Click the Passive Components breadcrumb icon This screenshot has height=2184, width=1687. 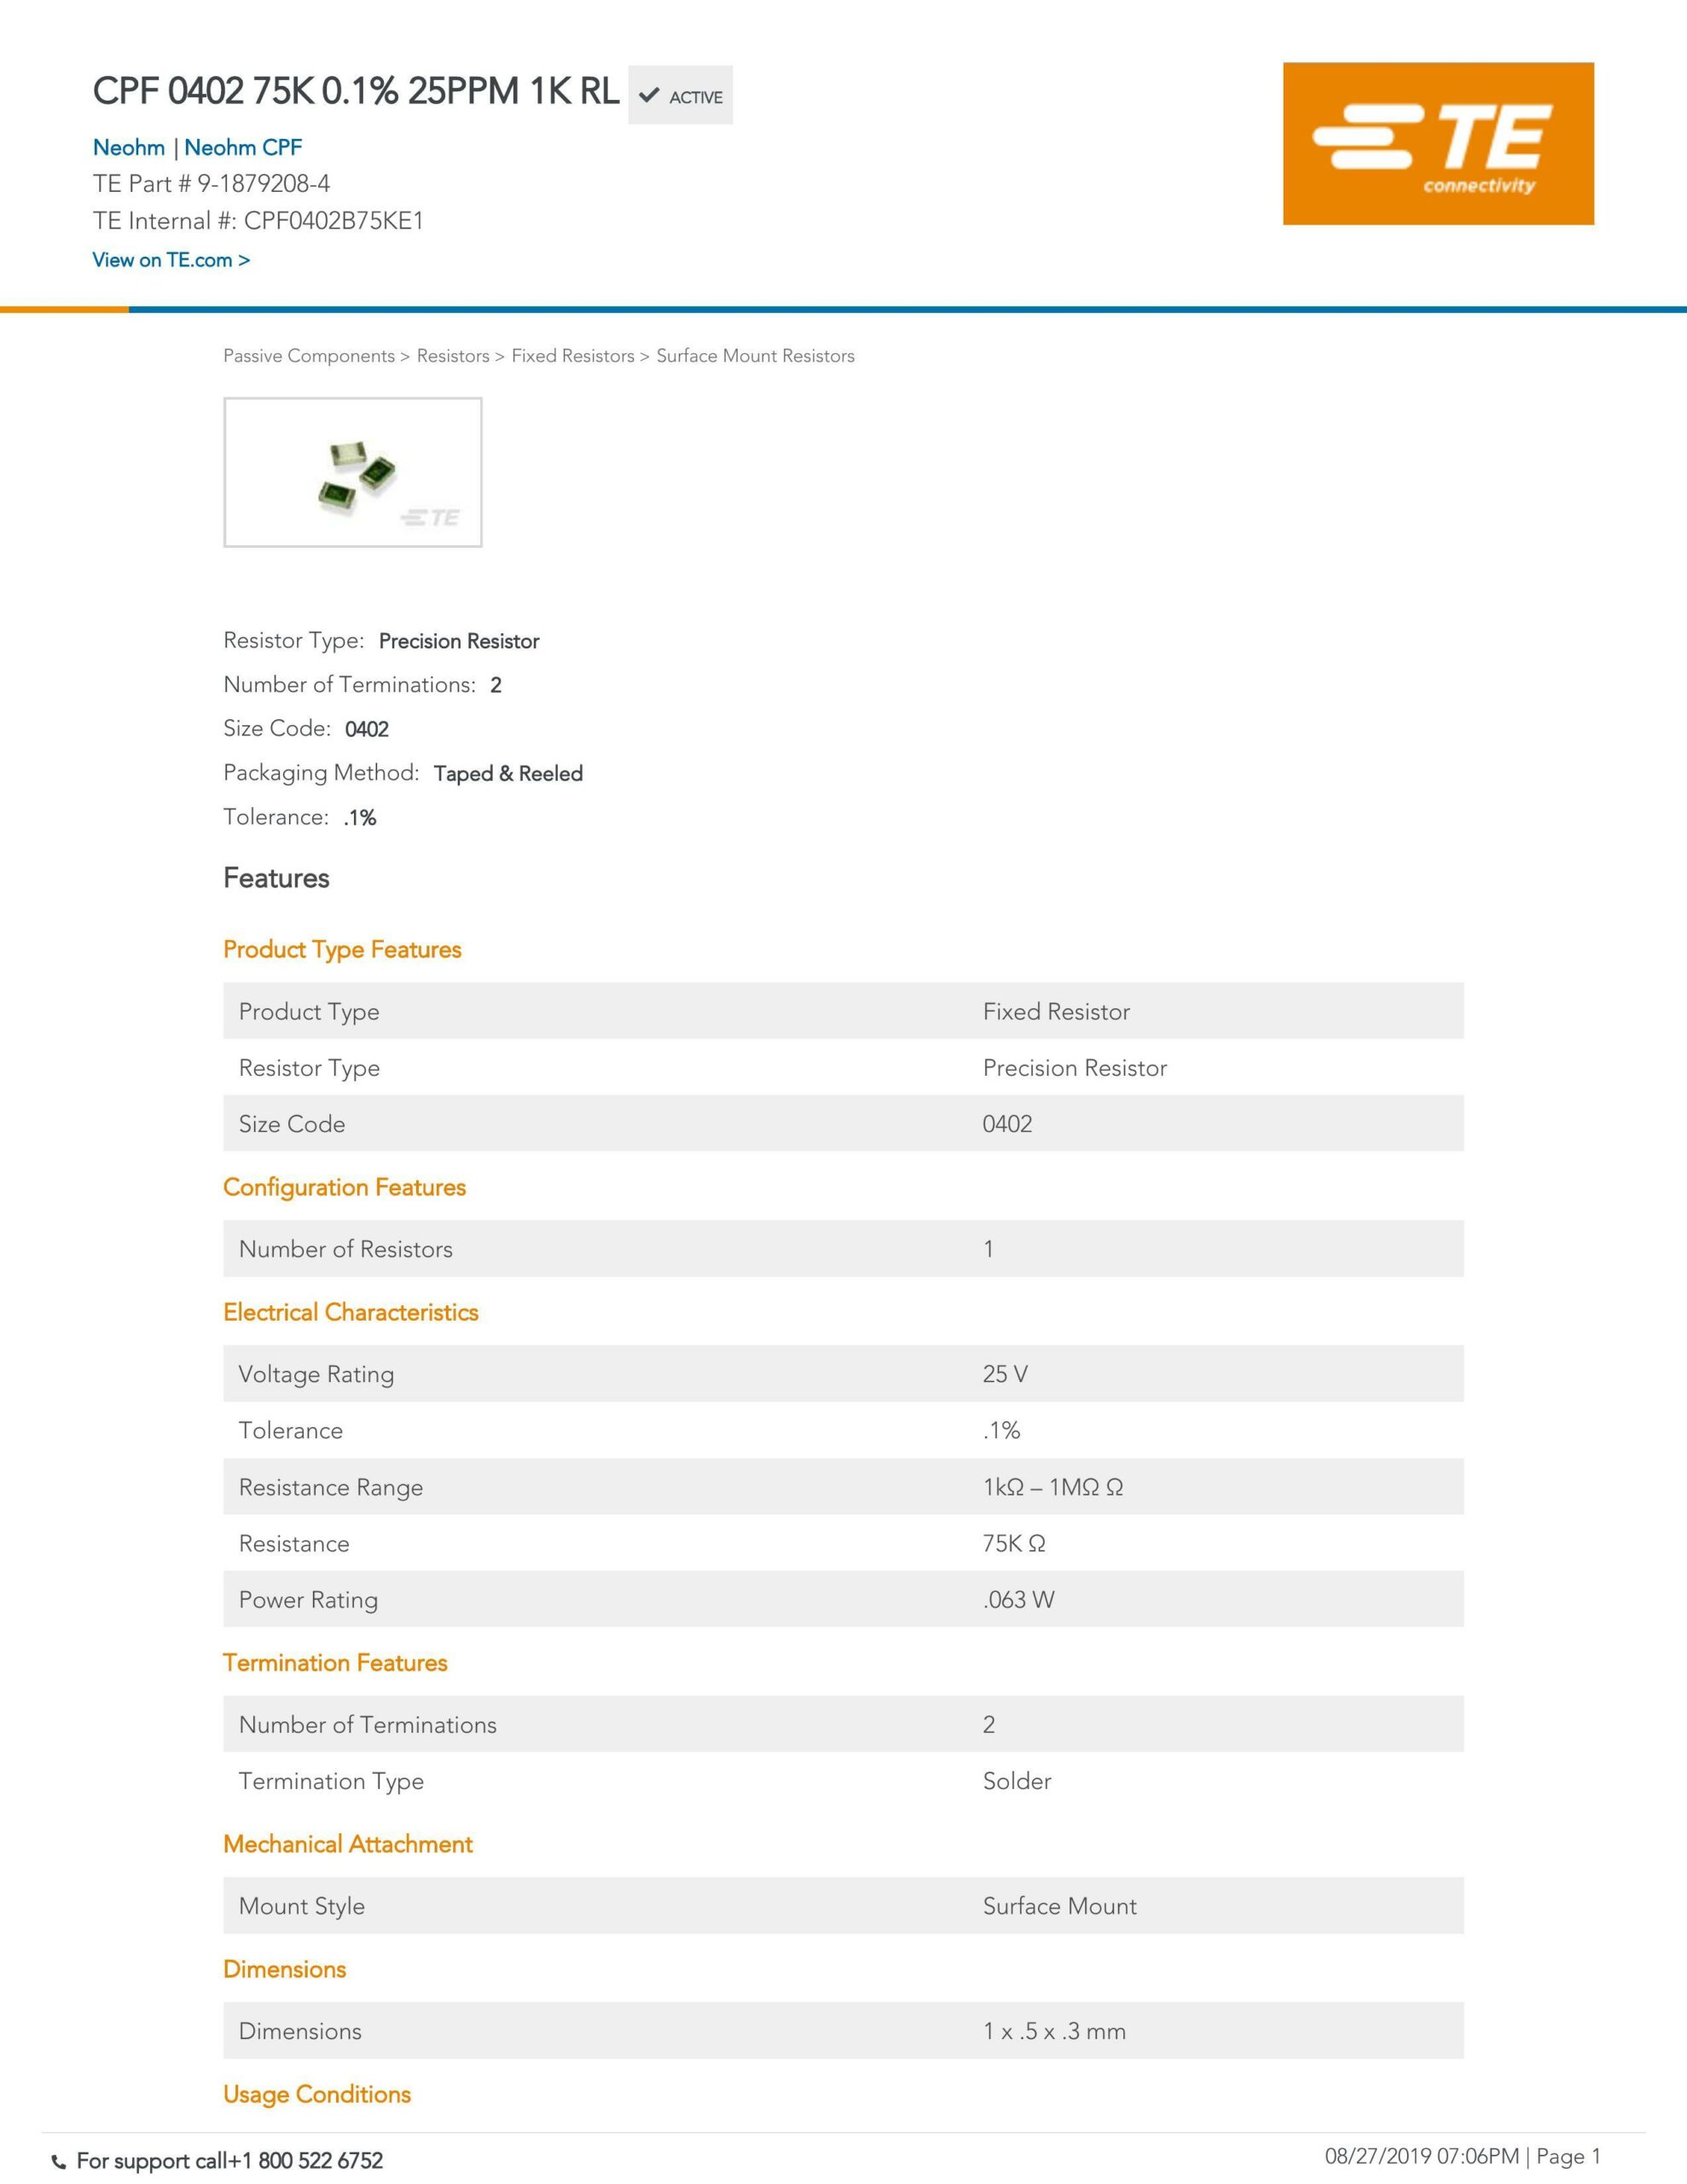tap(309, 357)
